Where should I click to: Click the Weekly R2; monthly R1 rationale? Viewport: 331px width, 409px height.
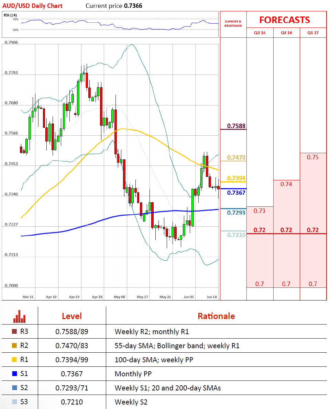coord(152,331)
